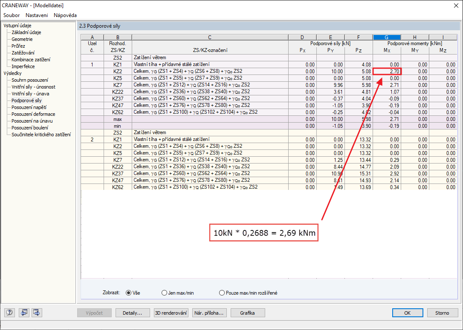Close the CRANEWAY window

pos(456,6)
